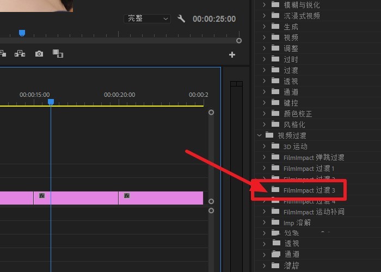Collapse the 视频过渡 folder
Screen dimensions: 381x272
point(259,135)
